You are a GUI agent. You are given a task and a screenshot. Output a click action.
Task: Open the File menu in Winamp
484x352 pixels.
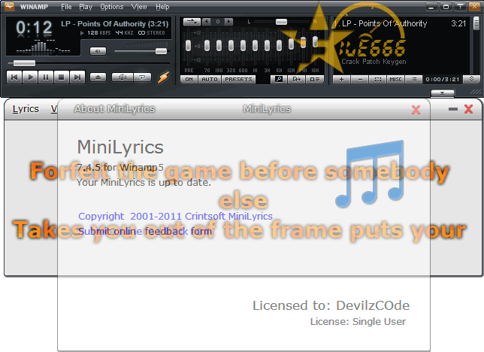[66, 7]
